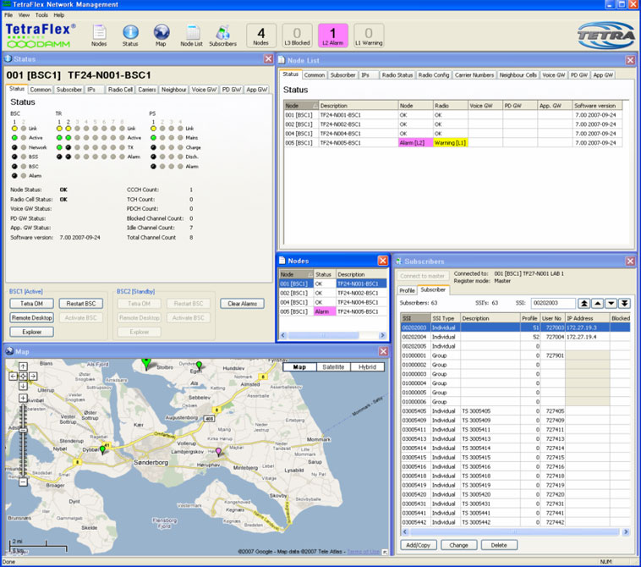This screenshot has height=567, width=641.
Task: Jump to last subscriber with double-down arrow
Action: pos(624,303)
